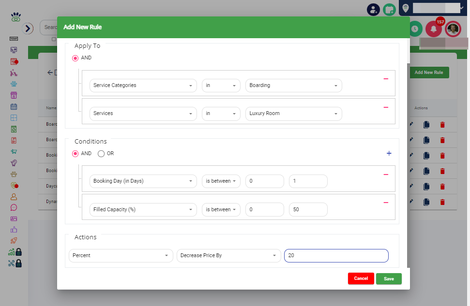Open the thumbs-up sidebar icon
The height and width of the screenshot is (306, 470).
click(14, 230)
